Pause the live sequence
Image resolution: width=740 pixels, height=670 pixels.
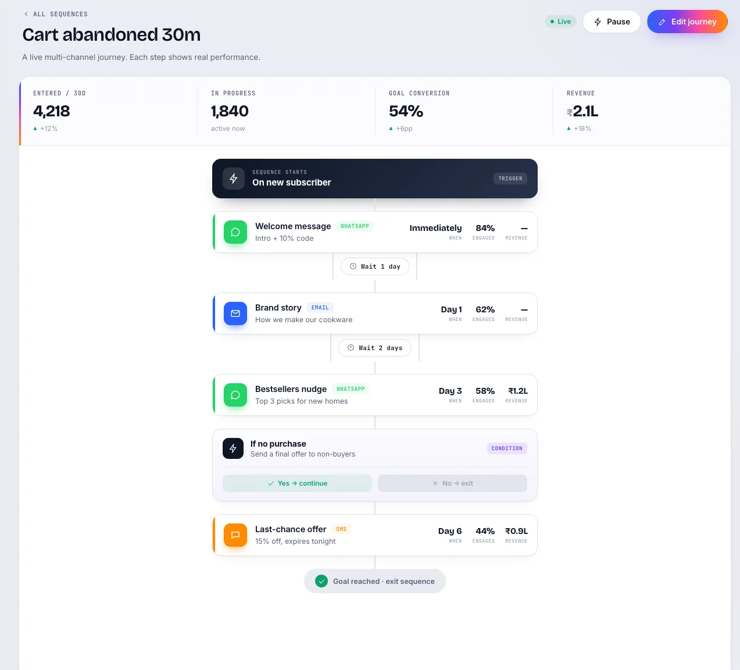tap(612, 22)
